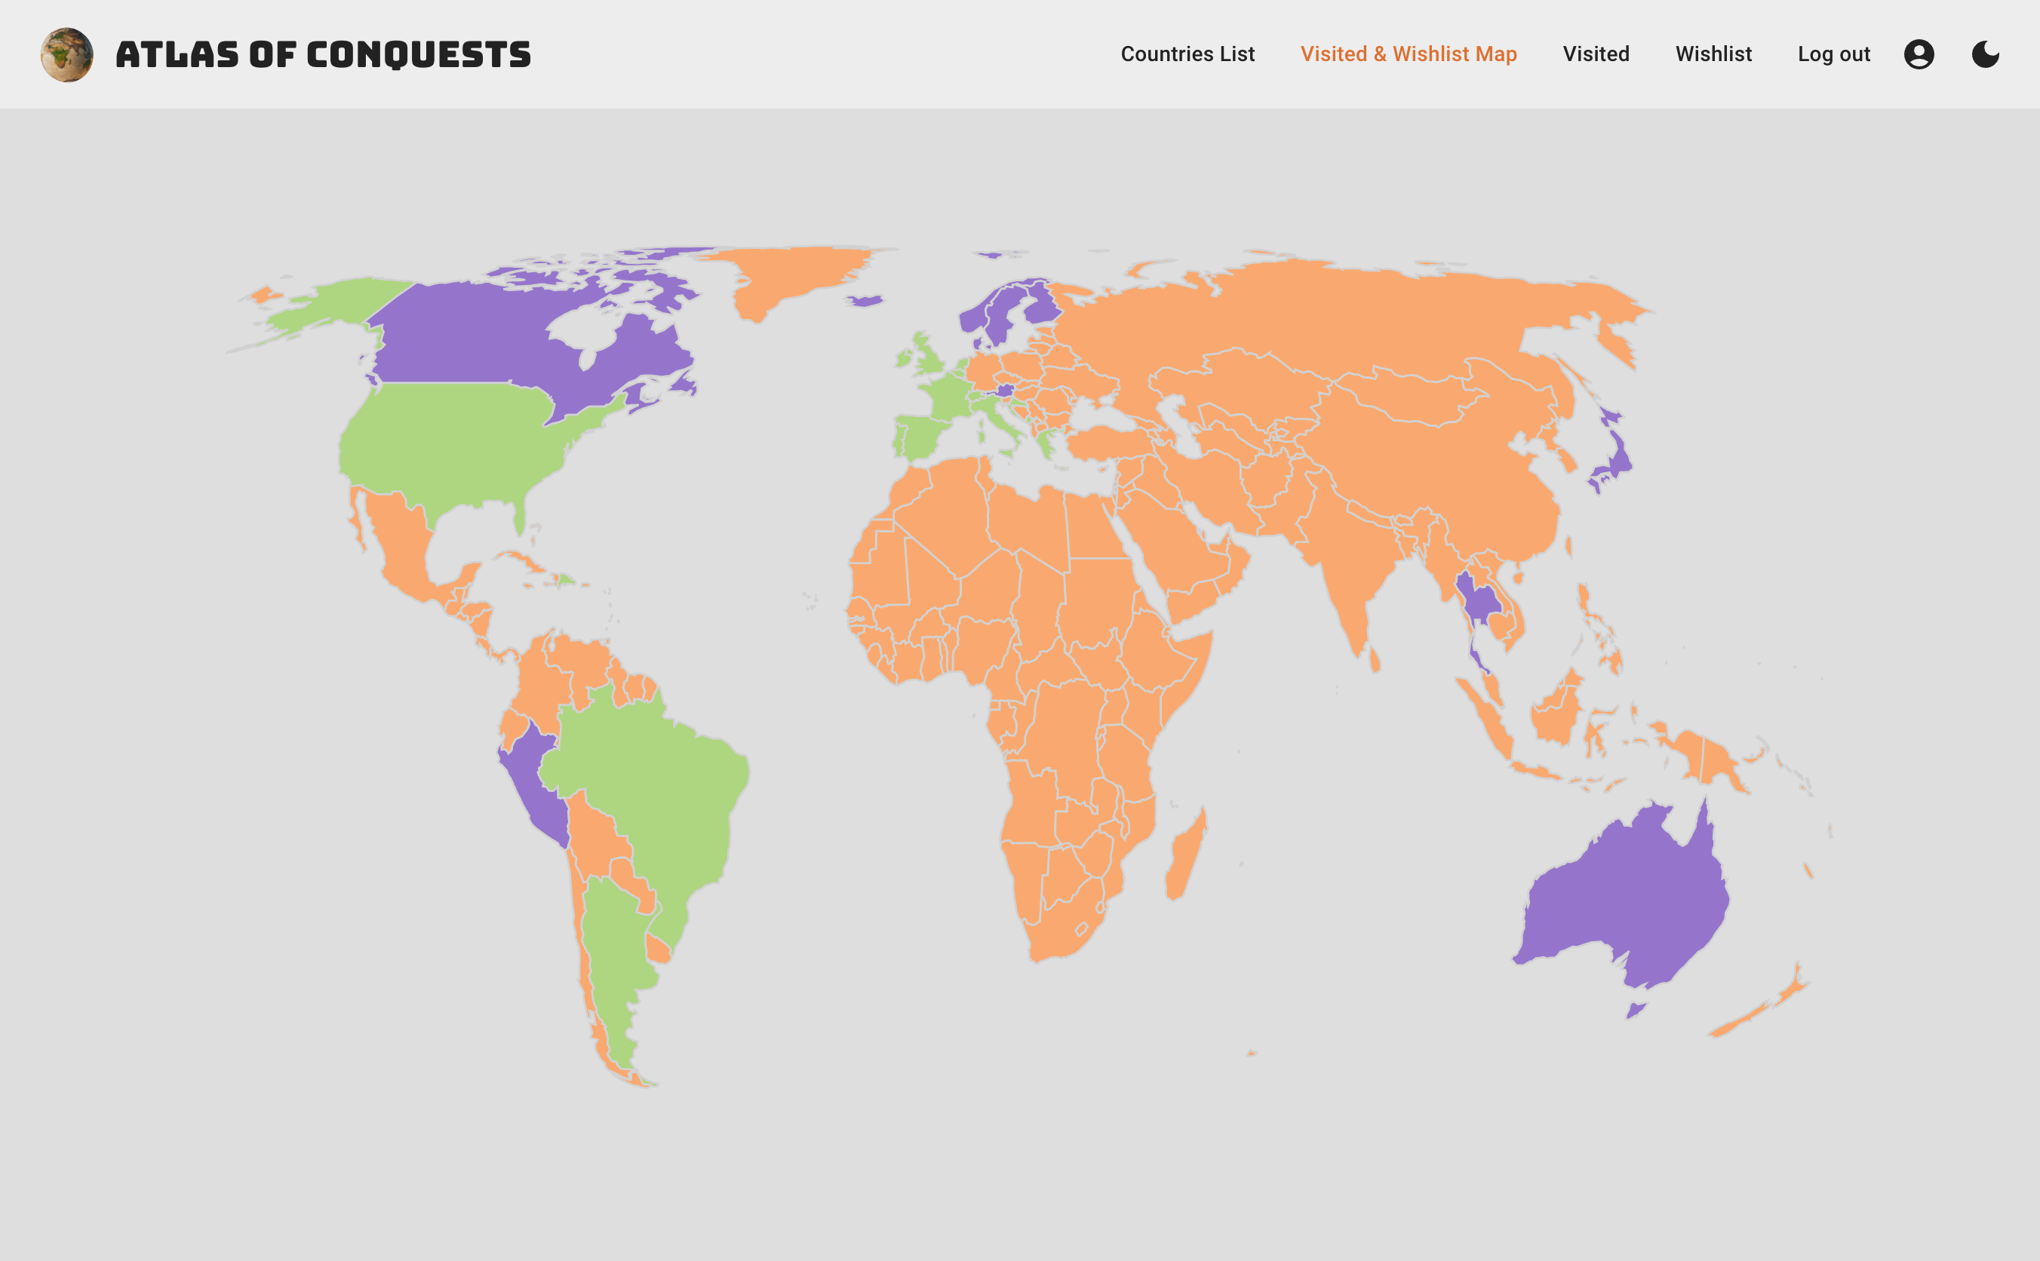Click the globe logo icon
The height and width of the screenshot is (1261, 2040).
pyautogui.click(x=66, y=54)
